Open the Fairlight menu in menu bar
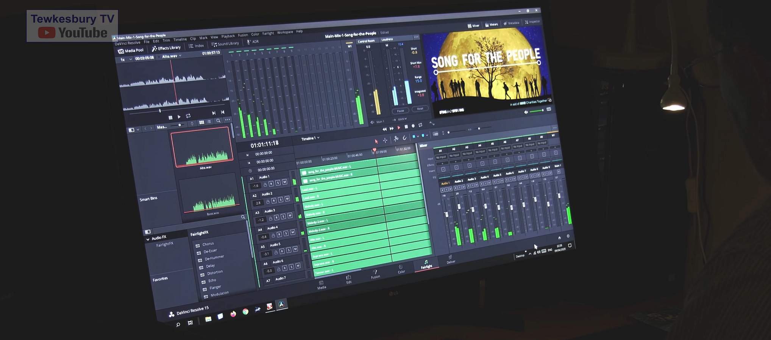 (x=268, y=34)
